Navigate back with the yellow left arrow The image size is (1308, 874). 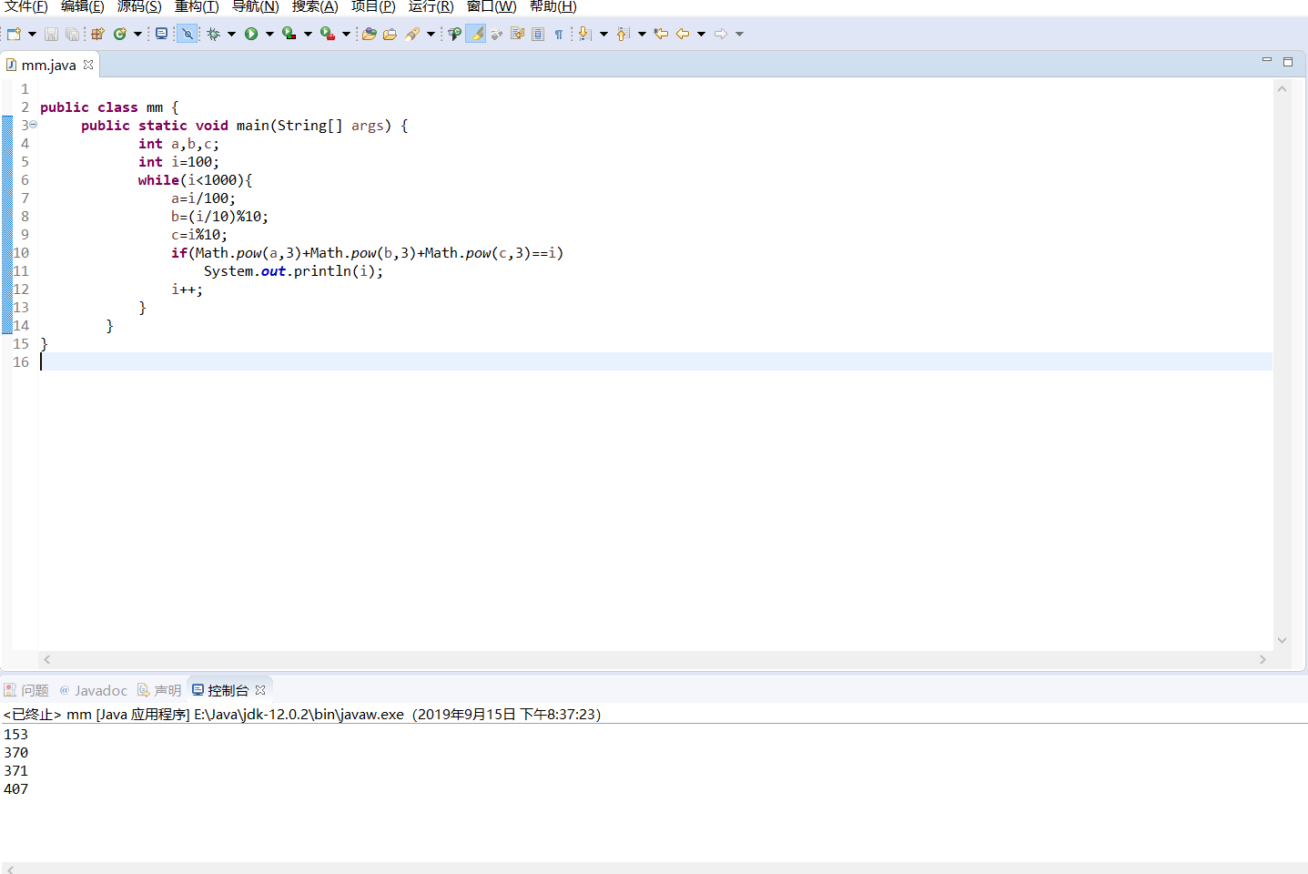point(682,34)
